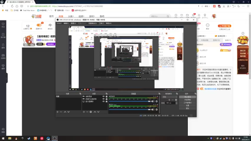Add a scene transition with the plus icon
This screenshot has width=251, height=141.
tap(169, 100)
